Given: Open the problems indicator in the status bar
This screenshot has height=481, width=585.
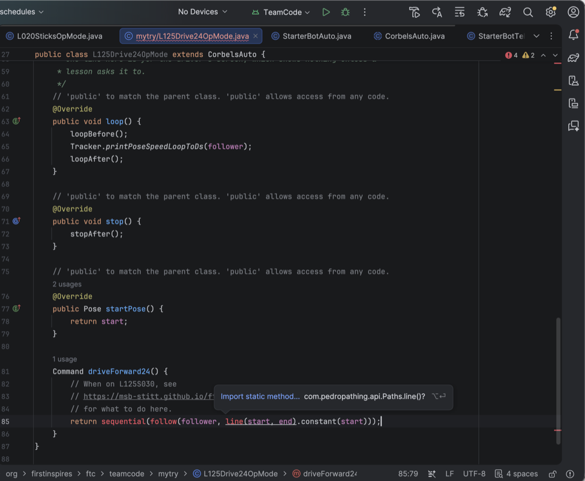Looking at the screenshot, I should 570,474.
